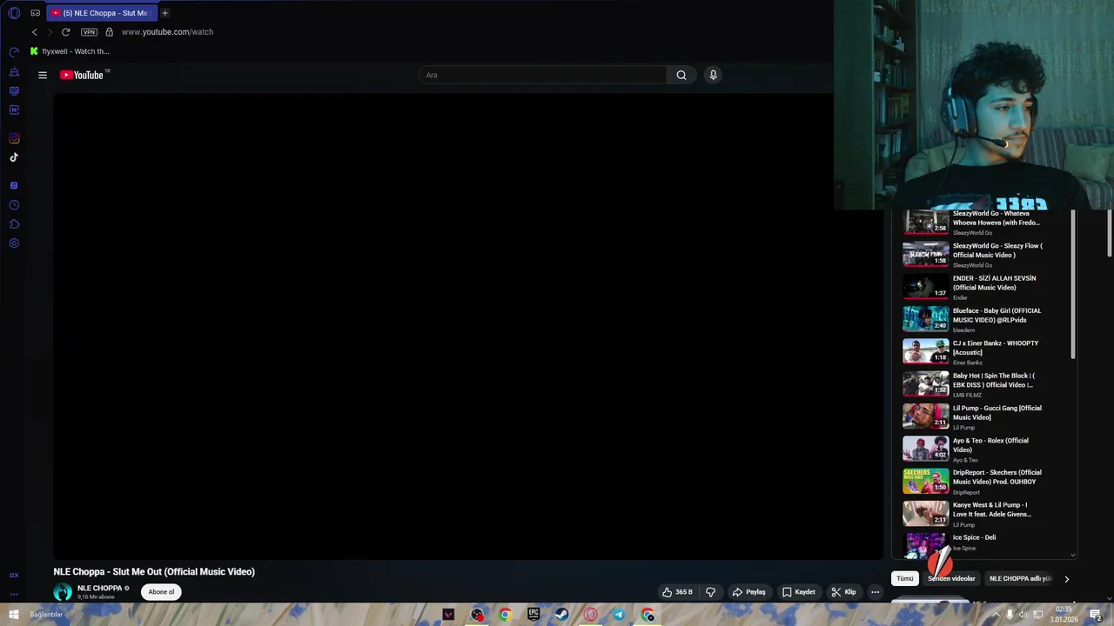Image resolution: width=1114 pixels, height=626 pixels.
Task: Select the NLE Choppa YouTube tab
Action: pos(103,13)
